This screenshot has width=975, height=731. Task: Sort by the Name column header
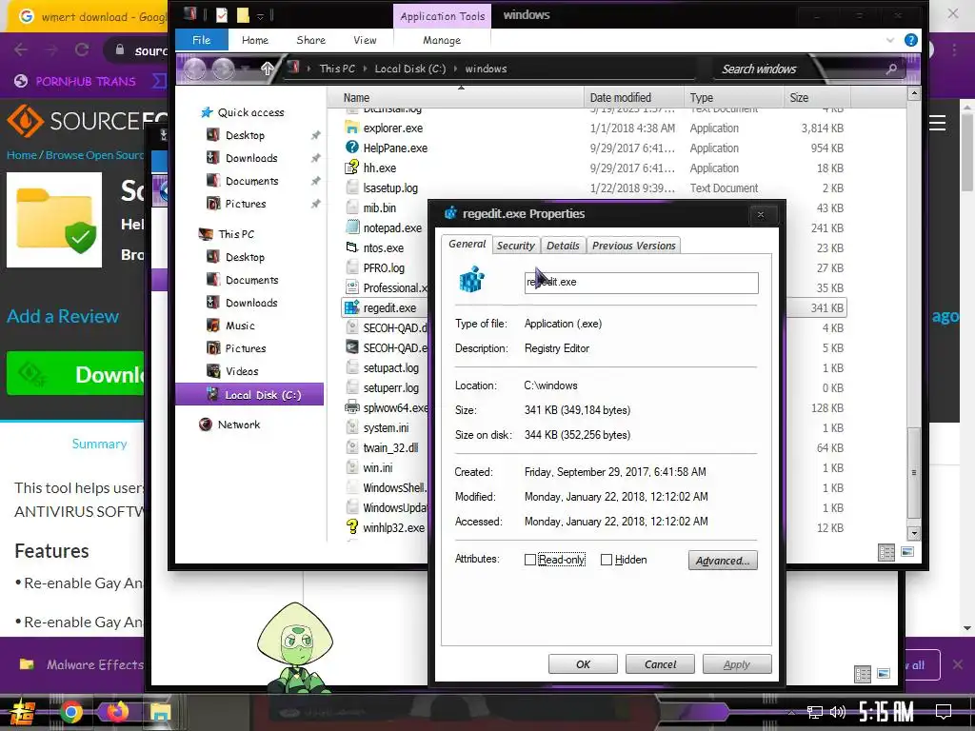pyautogui.click(x=455, y=98)
